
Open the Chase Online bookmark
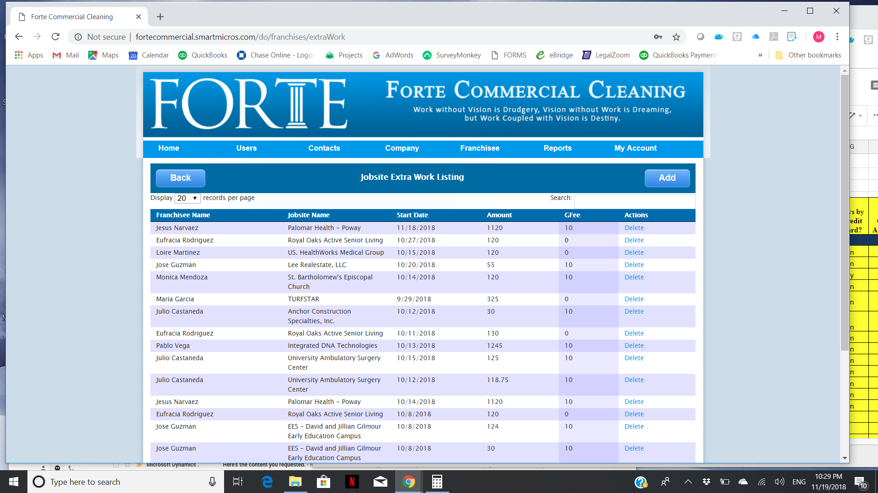pos(276,55)
